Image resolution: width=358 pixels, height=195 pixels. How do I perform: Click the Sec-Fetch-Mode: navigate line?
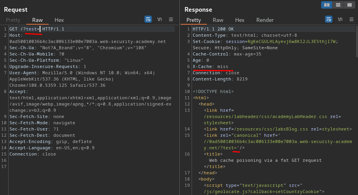tap(42, 123)
